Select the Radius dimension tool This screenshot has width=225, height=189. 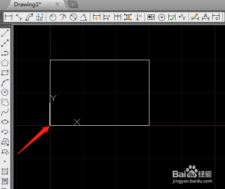(53, 17)
